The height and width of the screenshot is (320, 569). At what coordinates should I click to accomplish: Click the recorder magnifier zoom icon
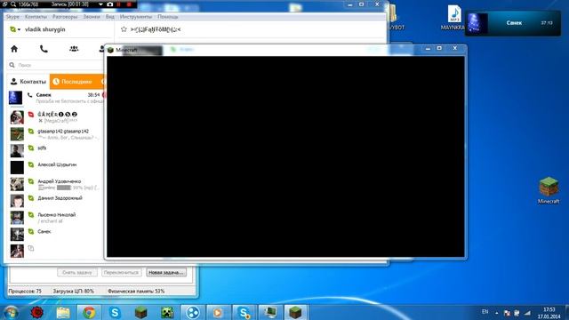point(13,4)
